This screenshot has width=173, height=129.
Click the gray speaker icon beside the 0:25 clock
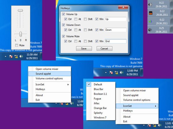coord(150,30)
